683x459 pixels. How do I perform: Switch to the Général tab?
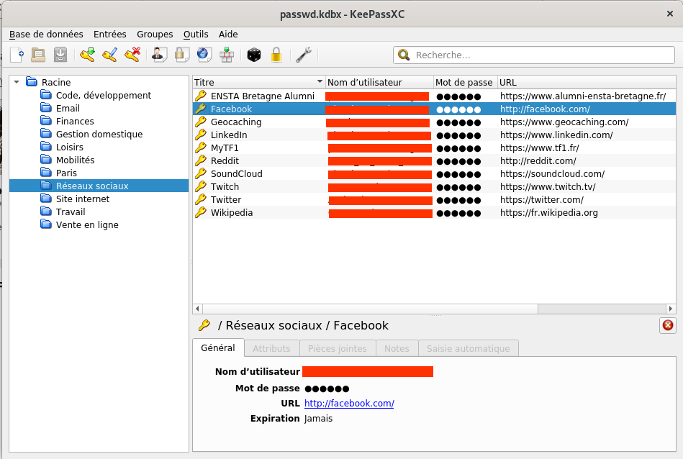pos(218,348)
